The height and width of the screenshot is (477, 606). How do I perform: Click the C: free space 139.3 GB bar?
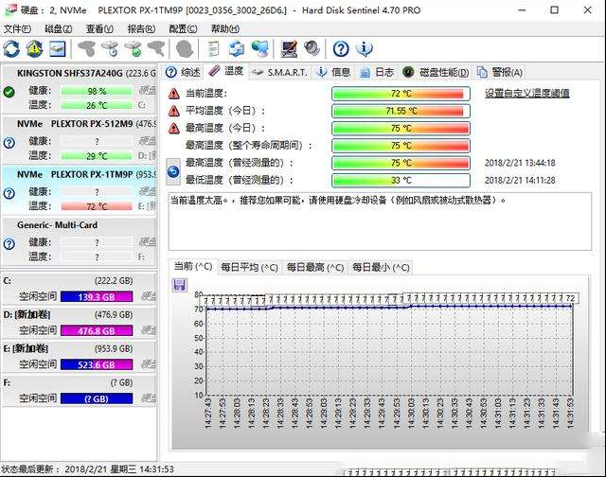click(x=97, y=296)
